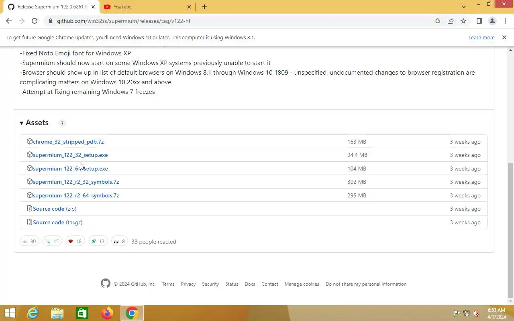View site information lock icon
This screenshot has width=514, height=321.
coord(50,21)
